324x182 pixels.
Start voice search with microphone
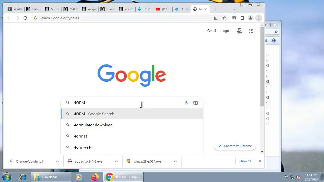coord(186,103)
